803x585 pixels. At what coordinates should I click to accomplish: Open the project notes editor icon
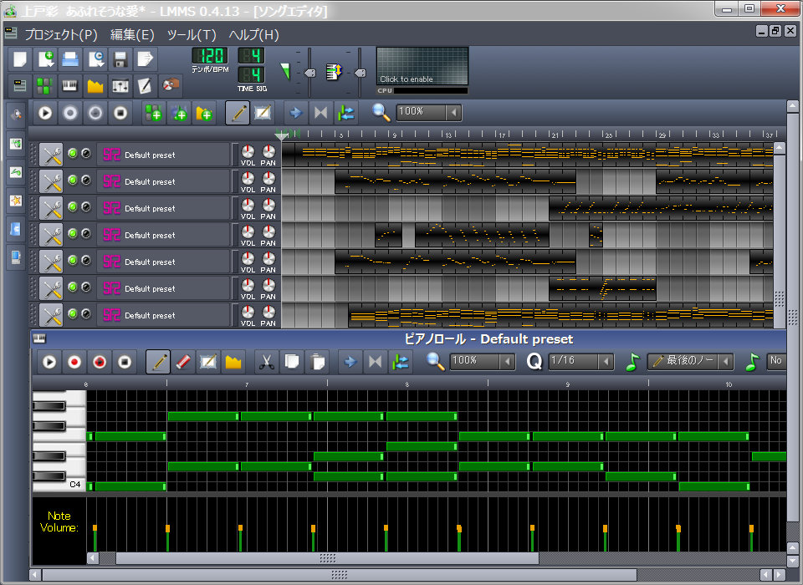(144, 84)
